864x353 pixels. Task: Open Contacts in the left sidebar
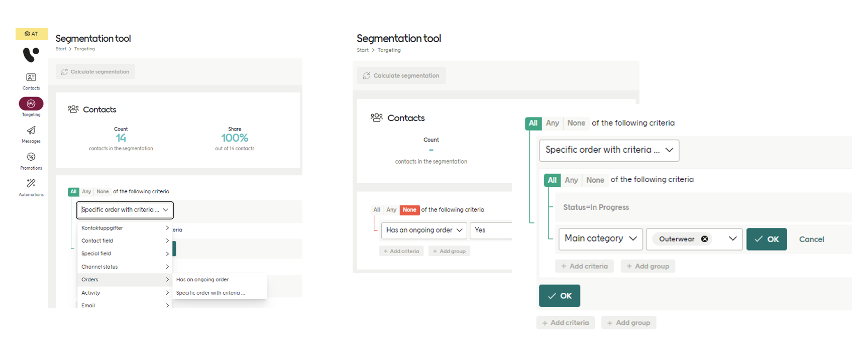(x=31, y=81)
